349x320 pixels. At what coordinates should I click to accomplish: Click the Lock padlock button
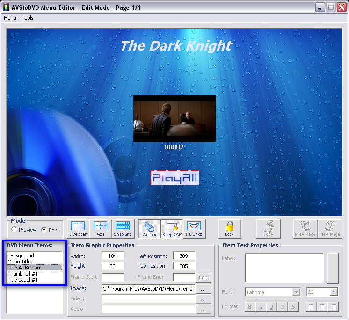pos(230,229)
